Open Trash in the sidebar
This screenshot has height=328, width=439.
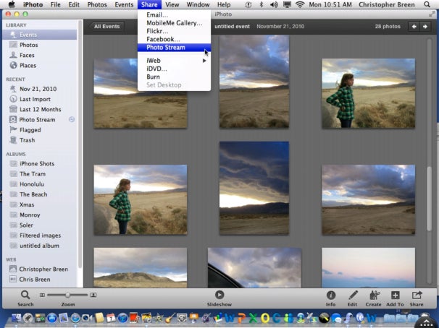[39, 140]
